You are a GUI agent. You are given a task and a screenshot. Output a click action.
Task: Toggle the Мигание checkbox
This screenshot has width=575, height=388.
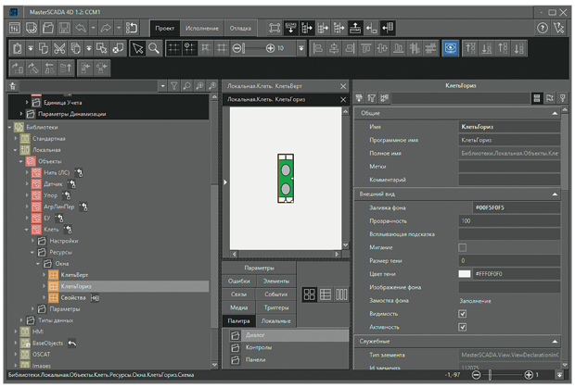pyautogui.click(x=463, y=247)
